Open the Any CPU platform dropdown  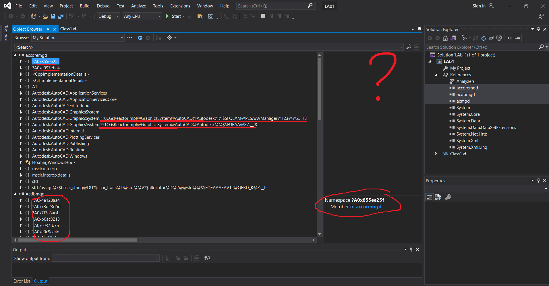pyautogui.click(x=142, y=16)
